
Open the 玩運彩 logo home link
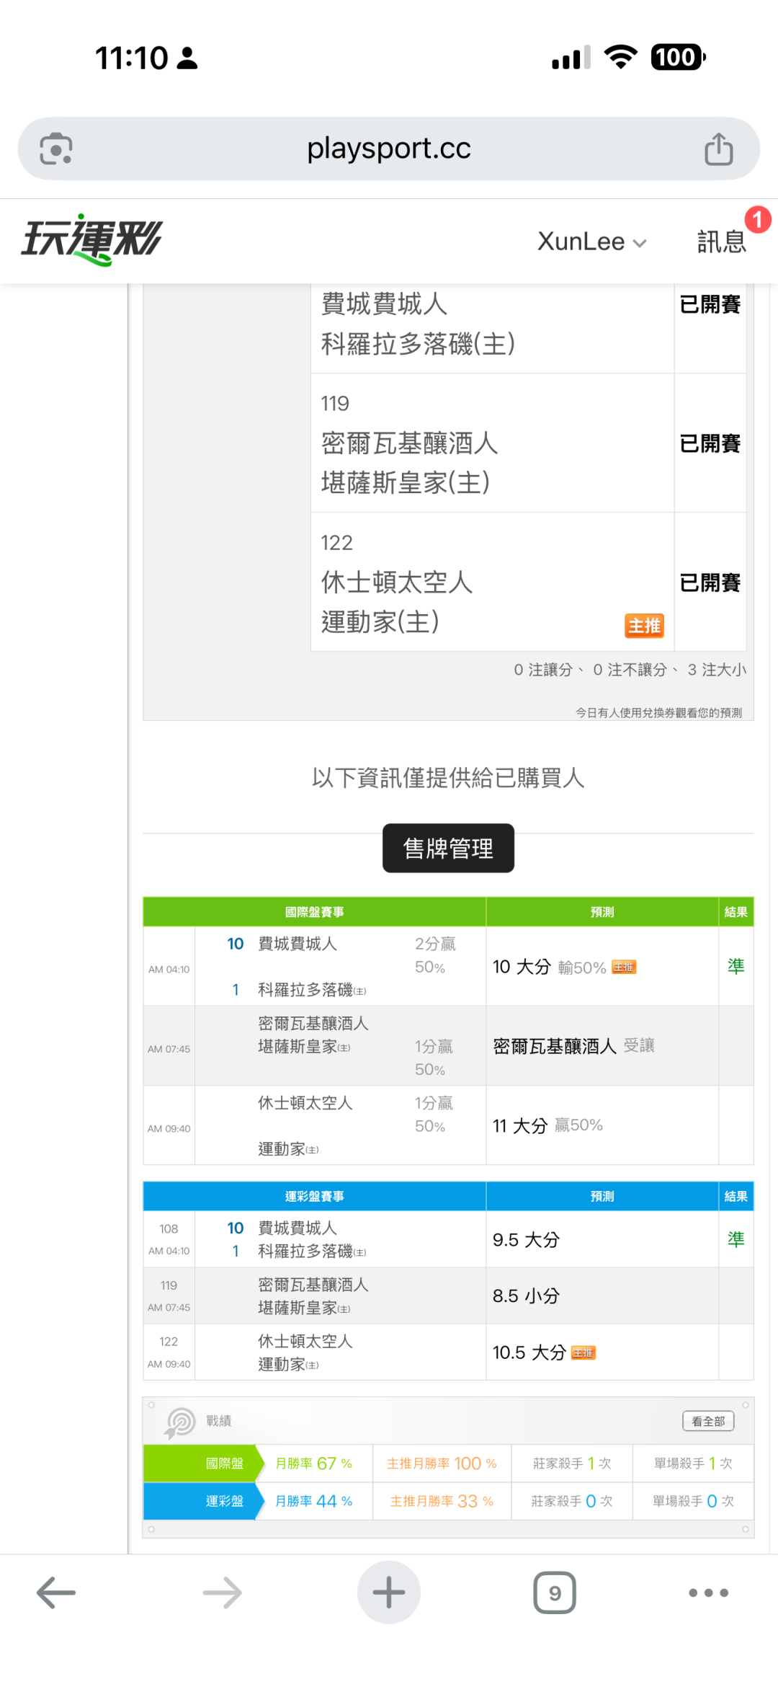91,240
